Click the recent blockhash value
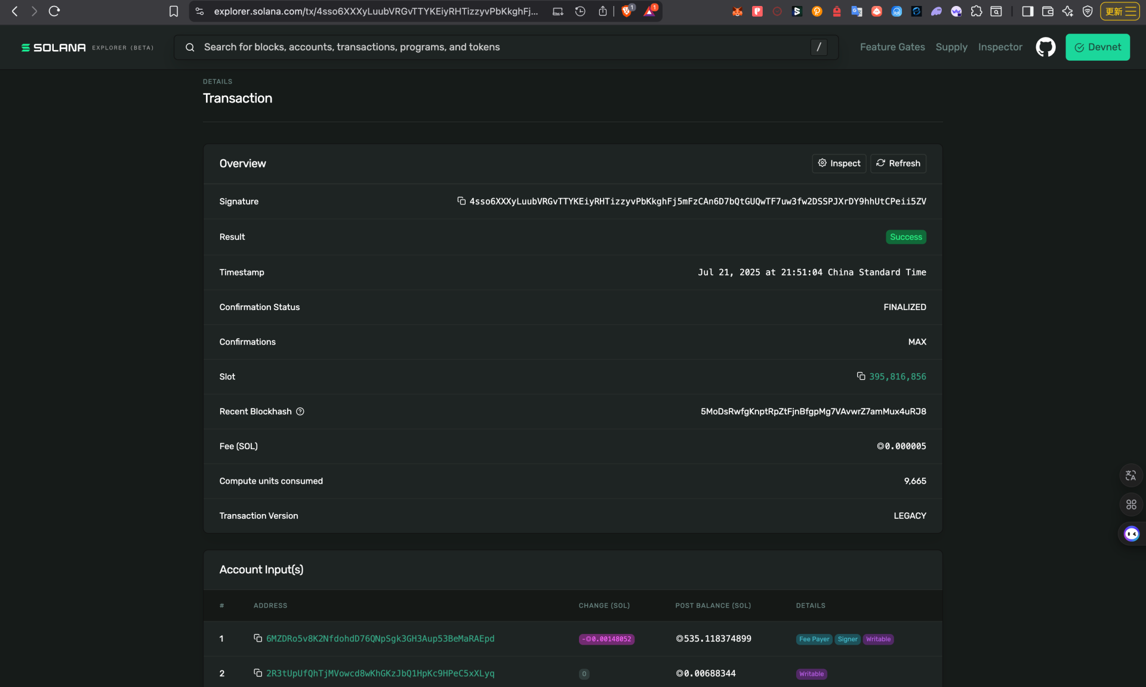 (x=814, y=411)
